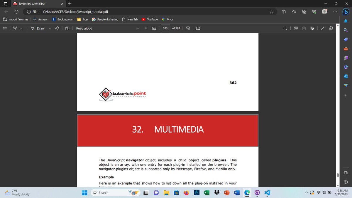Open the Booking.com bookmark

[x=63, y=19]
